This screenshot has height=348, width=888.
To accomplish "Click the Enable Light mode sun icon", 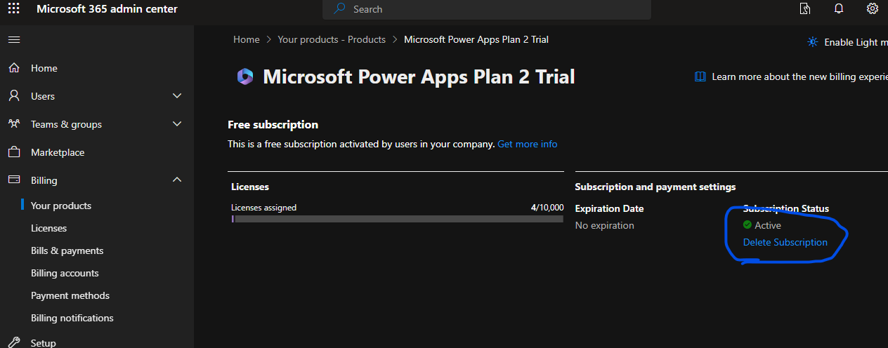I will pyautogui.click(x=813, y=42).
